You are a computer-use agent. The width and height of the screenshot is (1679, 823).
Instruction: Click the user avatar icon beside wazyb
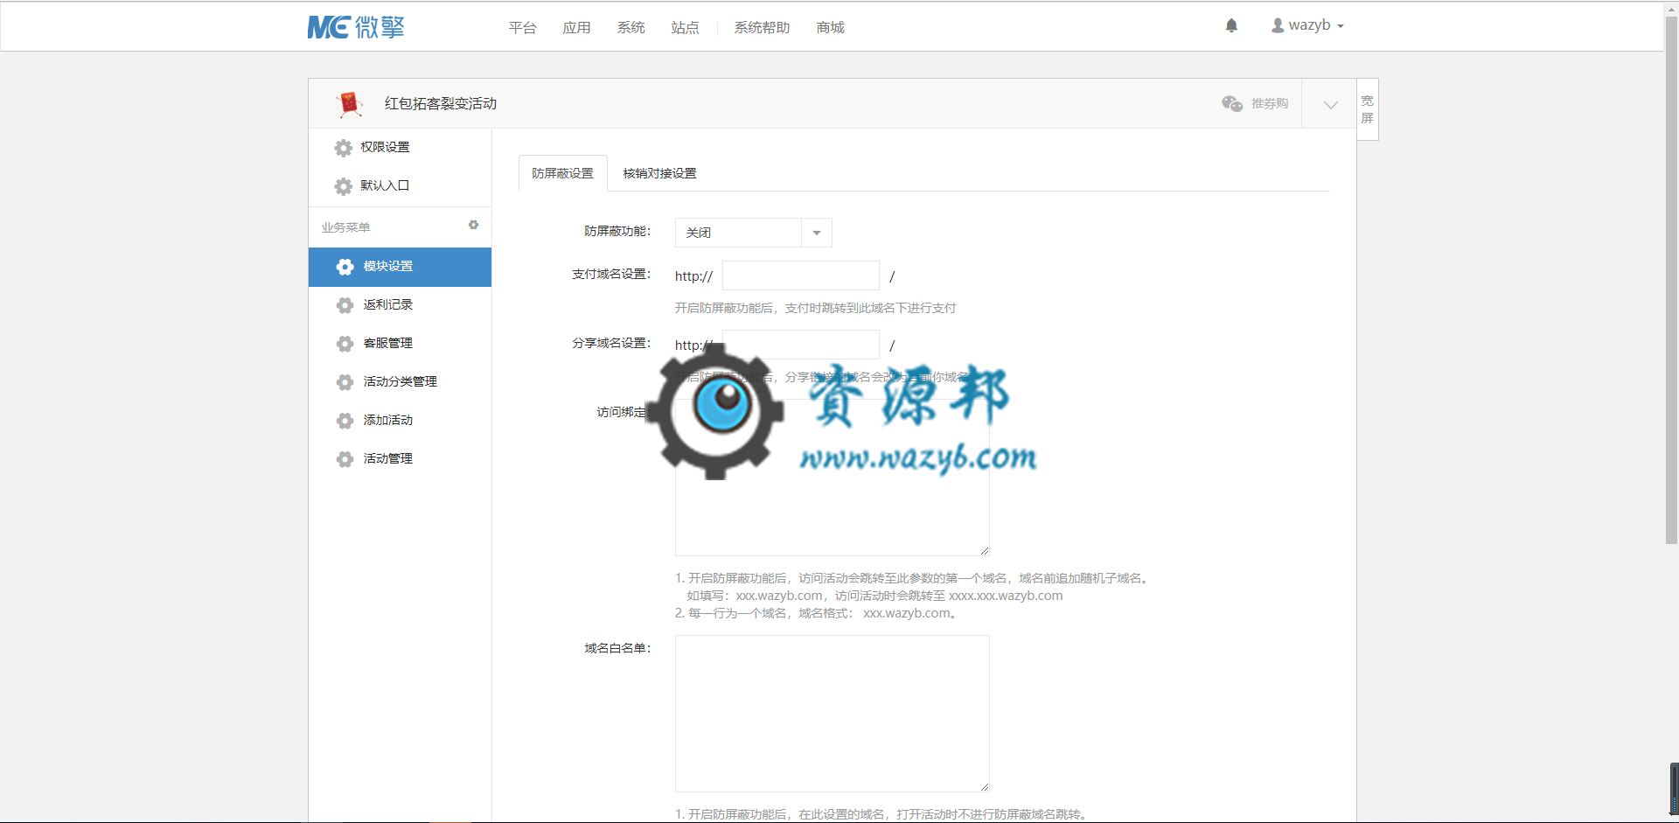click(x=1278, y=25)
